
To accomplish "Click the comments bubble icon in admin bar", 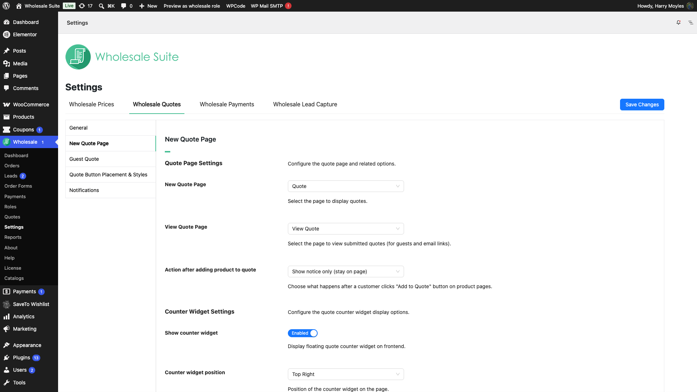I will 123,6.
